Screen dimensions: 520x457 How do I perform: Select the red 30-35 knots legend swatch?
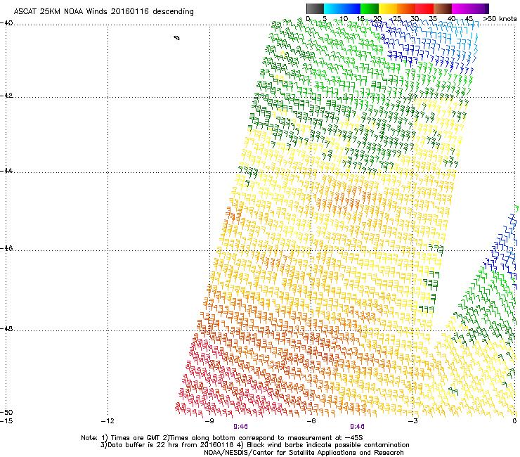[x=424, y=8]
